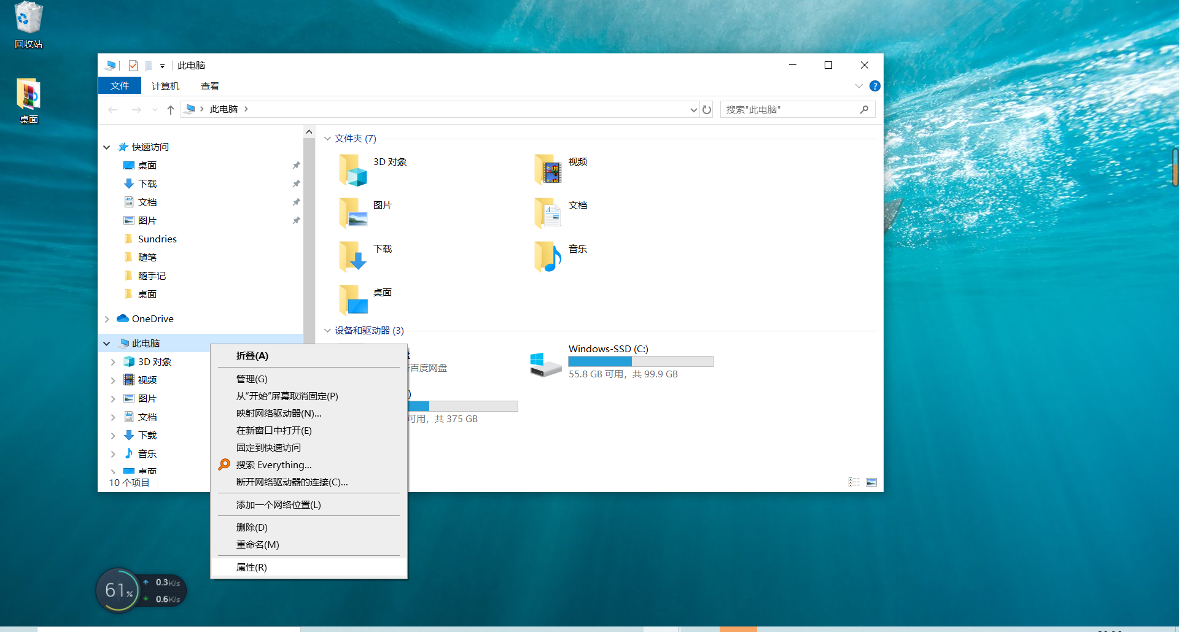Open the Quick Access Toolbar customize dropdown
The height and width of the screenshot is (632, 1179).
pos(161,66)
